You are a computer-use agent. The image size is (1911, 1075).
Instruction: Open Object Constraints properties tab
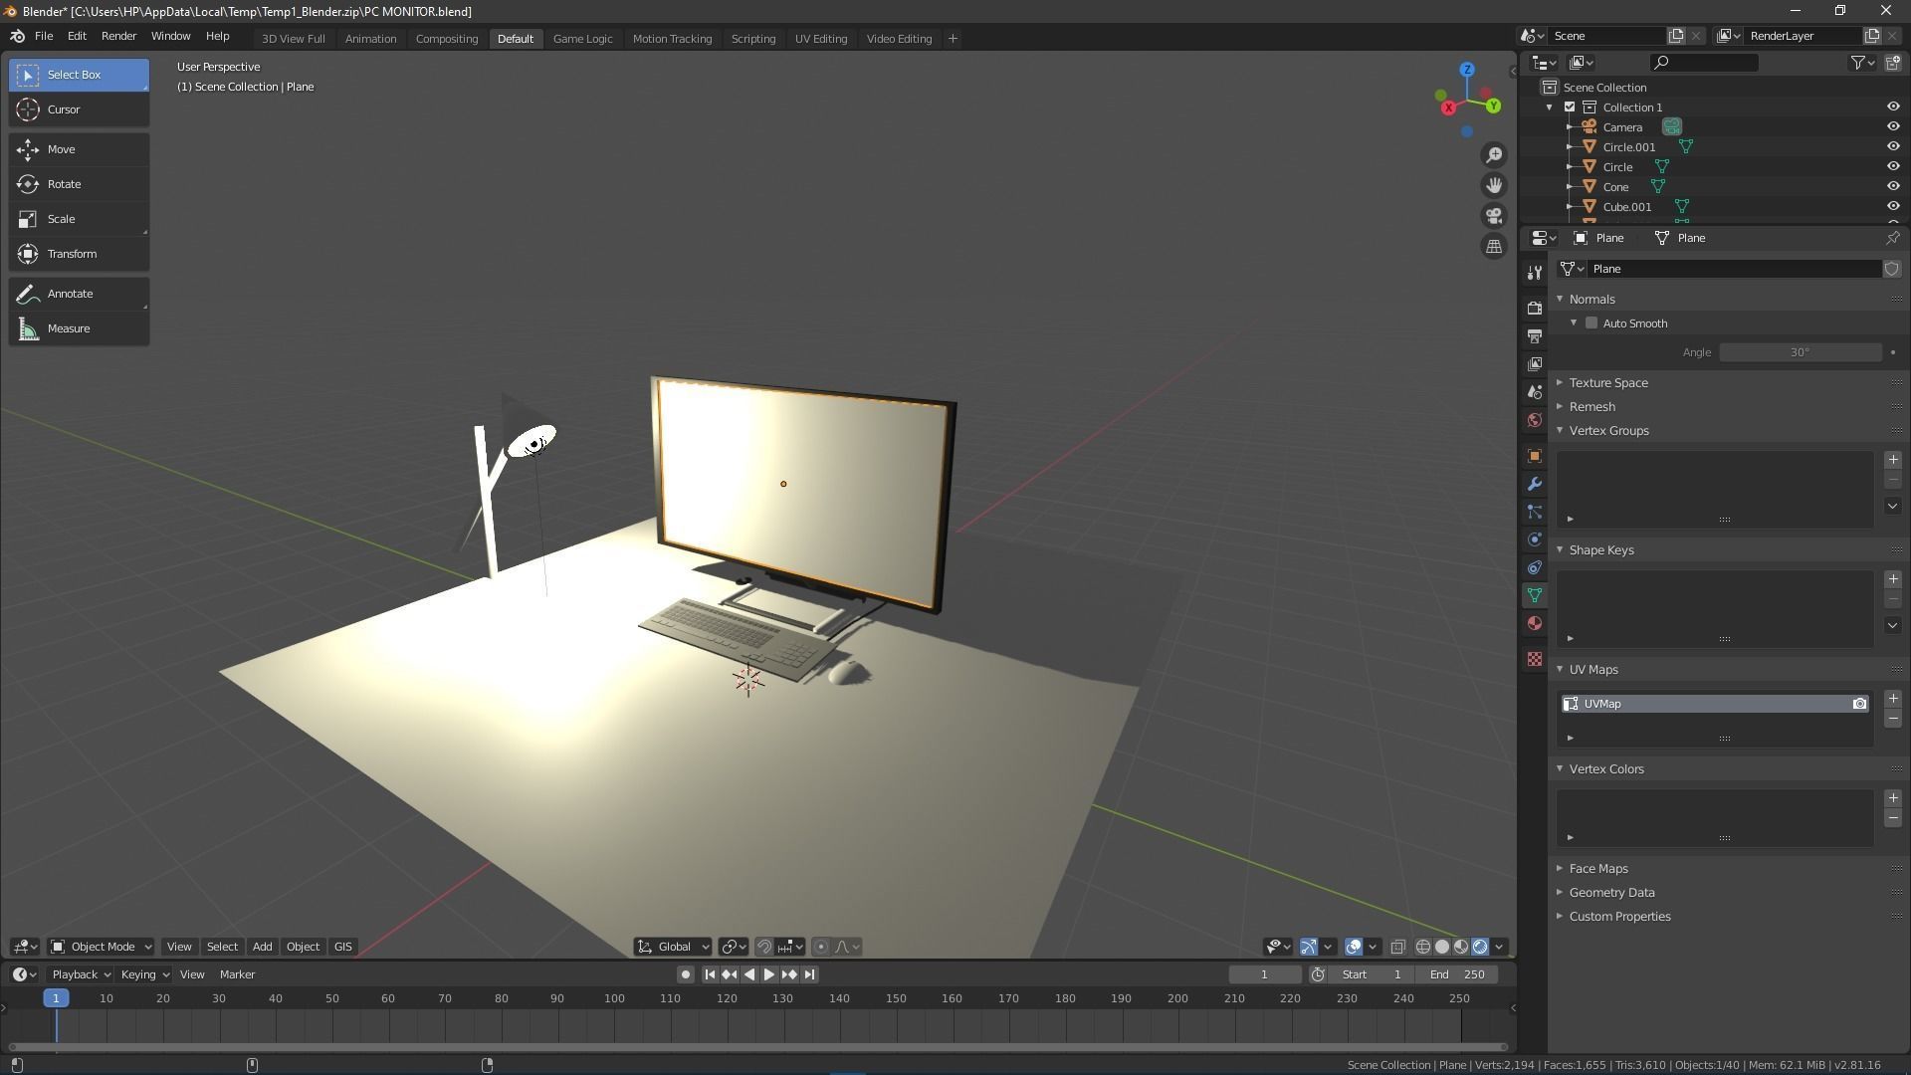point(1535,567)
